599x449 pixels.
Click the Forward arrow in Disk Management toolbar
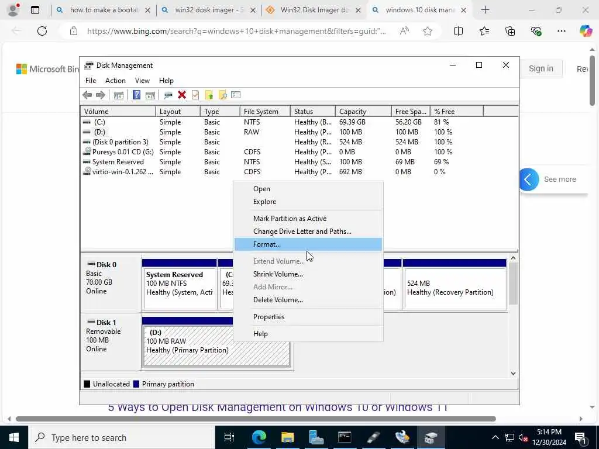101,95
